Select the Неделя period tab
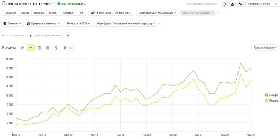Image resolution: width=280 pixels, height=139 pixels. point(39,13)
